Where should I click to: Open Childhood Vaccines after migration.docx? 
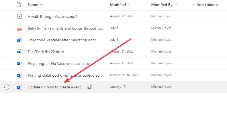click(62, 40)
